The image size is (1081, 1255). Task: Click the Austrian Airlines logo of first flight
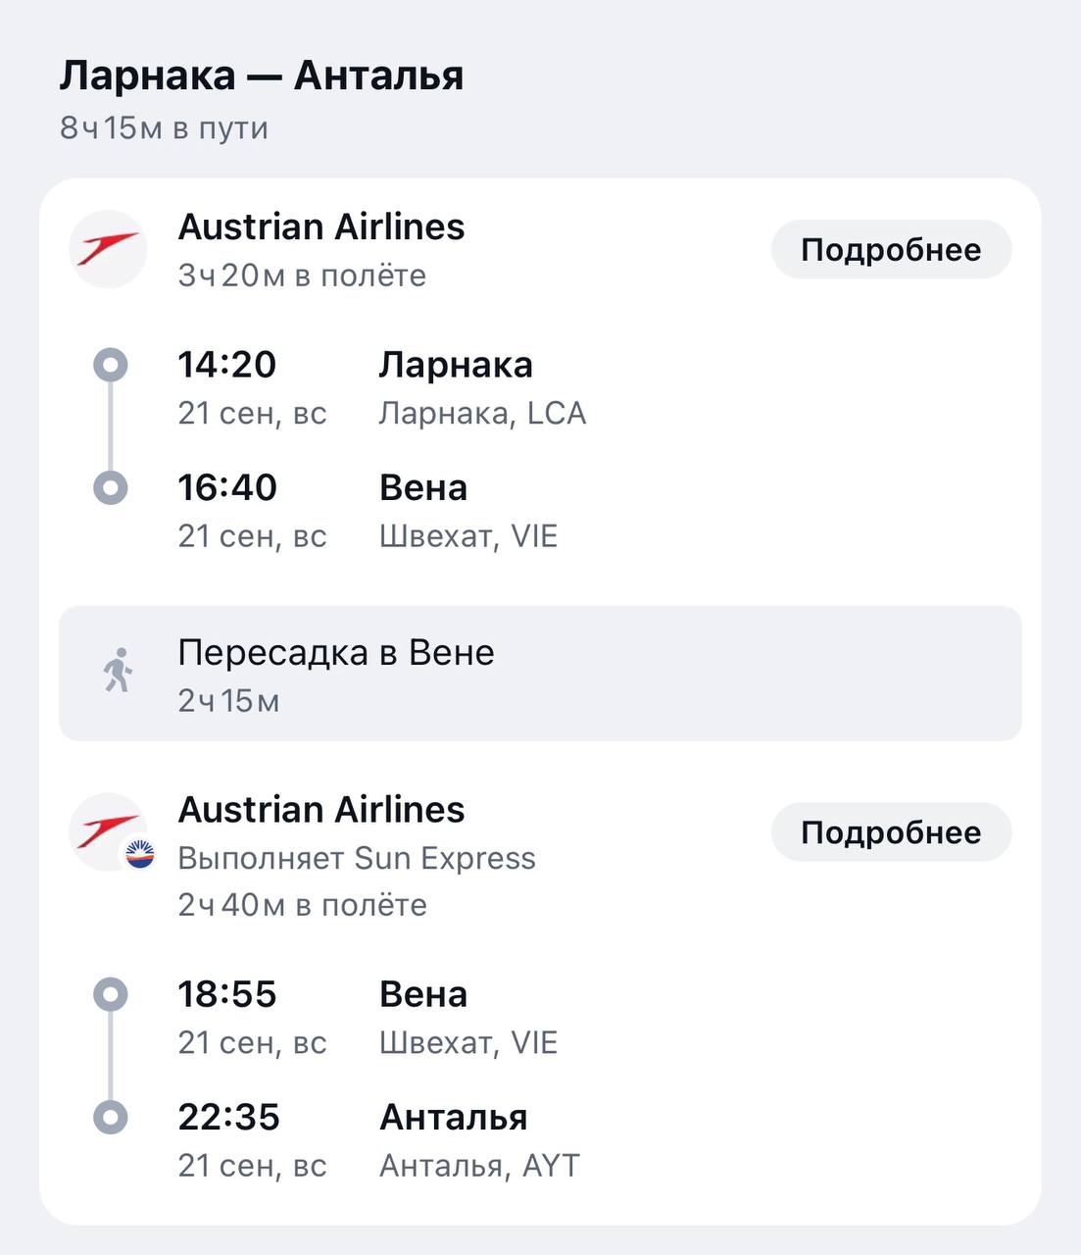click(108, 249)
